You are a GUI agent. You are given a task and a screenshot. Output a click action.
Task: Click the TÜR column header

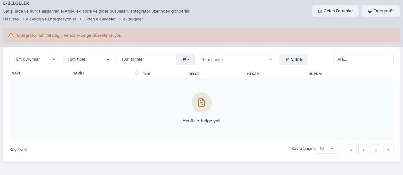147,74
